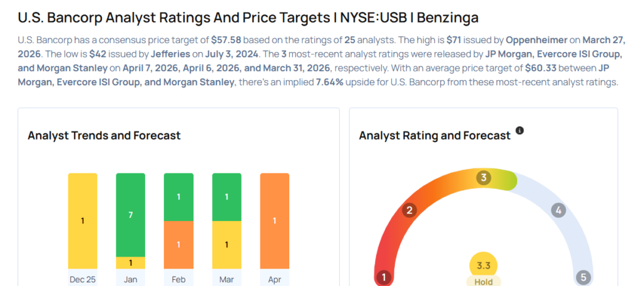Click gauge marker number 2
This screenshot has width=641, height=286.
[409, 210]
